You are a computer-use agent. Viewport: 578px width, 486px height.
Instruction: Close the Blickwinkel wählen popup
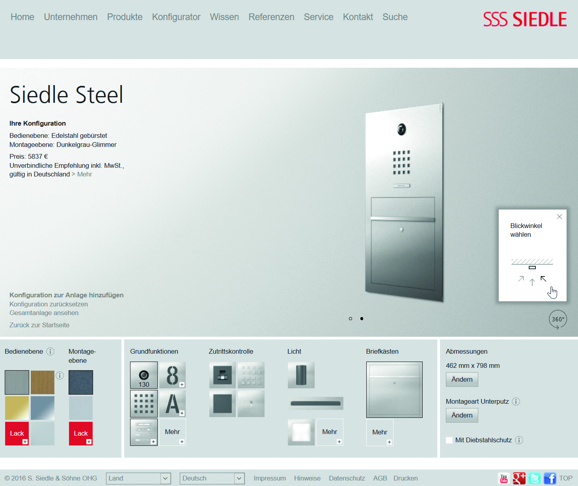click(559, 217)
